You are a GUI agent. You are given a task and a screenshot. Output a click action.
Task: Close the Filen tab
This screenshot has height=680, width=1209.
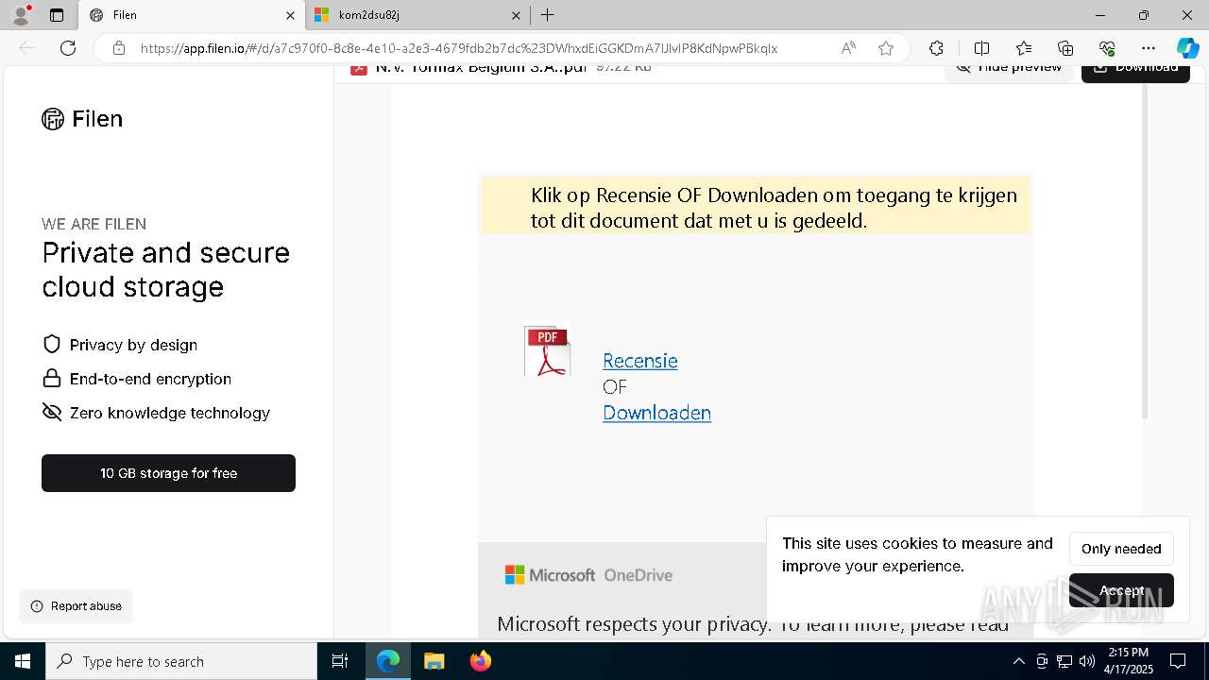tap(290, 15)
